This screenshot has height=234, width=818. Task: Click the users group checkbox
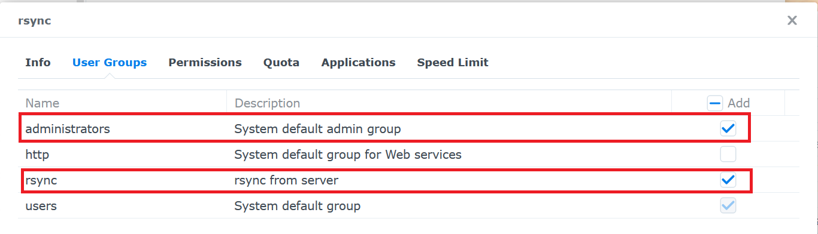[x=728, y=206]
